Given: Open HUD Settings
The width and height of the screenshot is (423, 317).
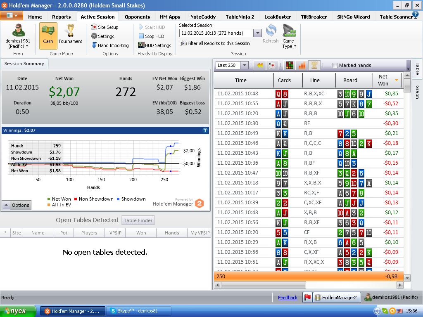Looking at the screenshot, I should point(154,45).
